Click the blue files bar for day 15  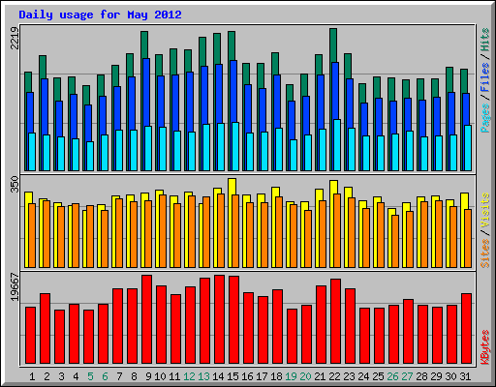(233, 91)
